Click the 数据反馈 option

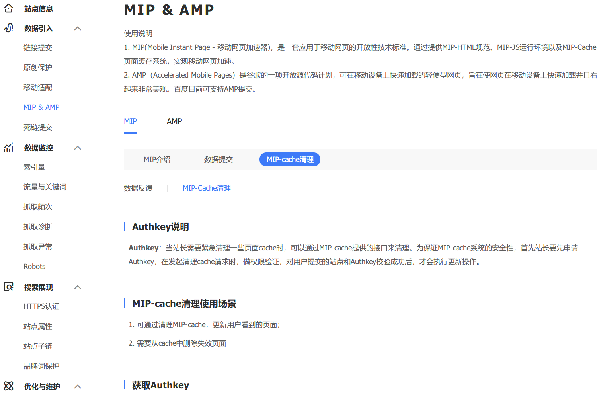pyautogui.click(x=138, y=188)
